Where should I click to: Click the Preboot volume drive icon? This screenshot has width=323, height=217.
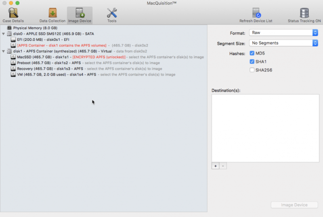point(13,63)
